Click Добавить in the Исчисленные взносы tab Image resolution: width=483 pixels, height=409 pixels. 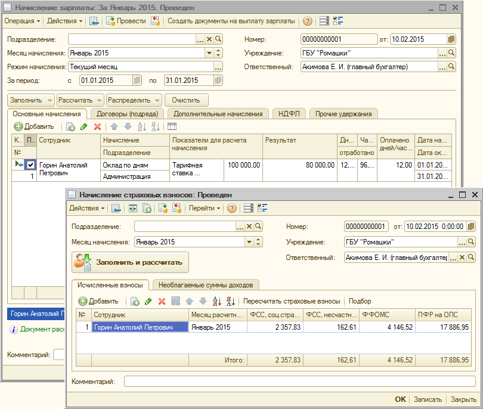point(98,301)
